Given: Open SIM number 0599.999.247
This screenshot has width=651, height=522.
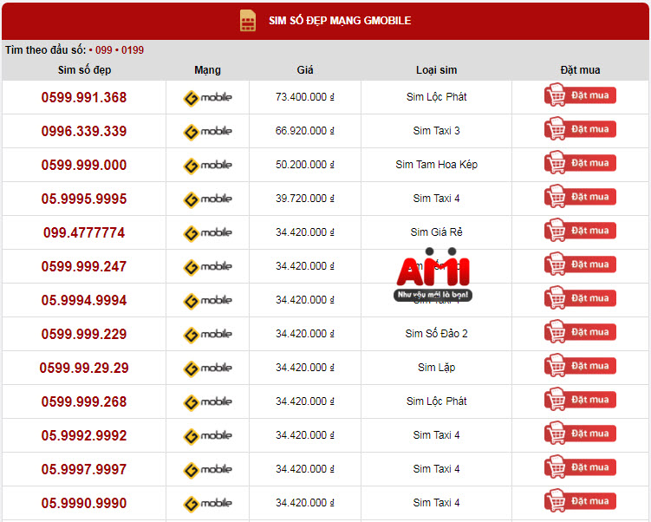Looking at the screenshot, I should (84, 266).
